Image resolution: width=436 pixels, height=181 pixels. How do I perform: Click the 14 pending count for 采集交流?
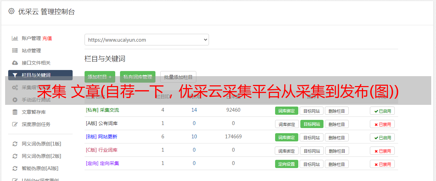coord(194,110)
